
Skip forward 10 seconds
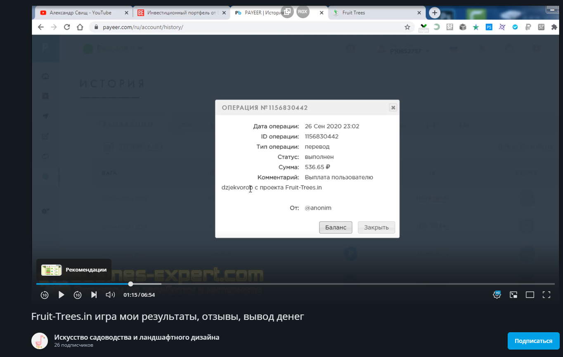pyautogui.click(x=78, y=295)
